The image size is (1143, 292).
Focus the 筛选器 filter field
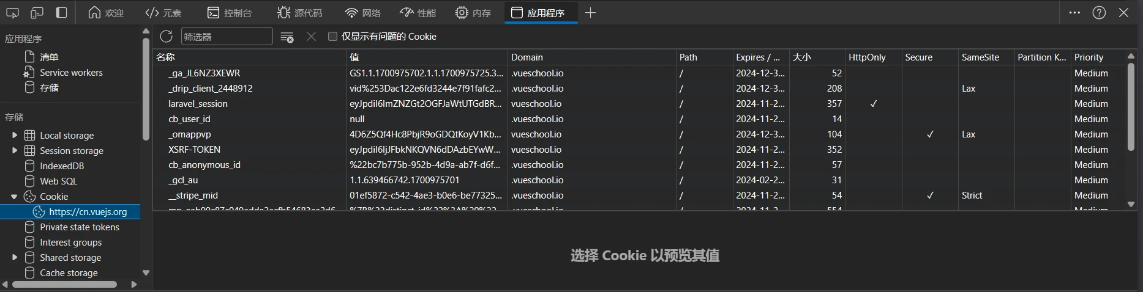pyautogui.click(x=227, y=37)
